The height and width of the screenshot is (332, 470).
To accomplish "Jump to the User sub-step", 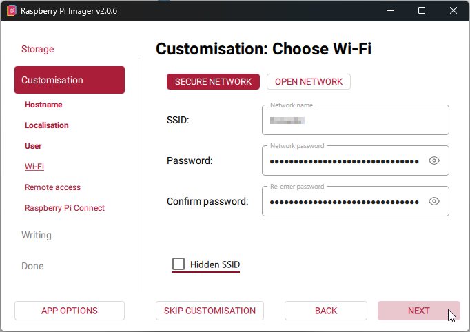I will 33,146.
